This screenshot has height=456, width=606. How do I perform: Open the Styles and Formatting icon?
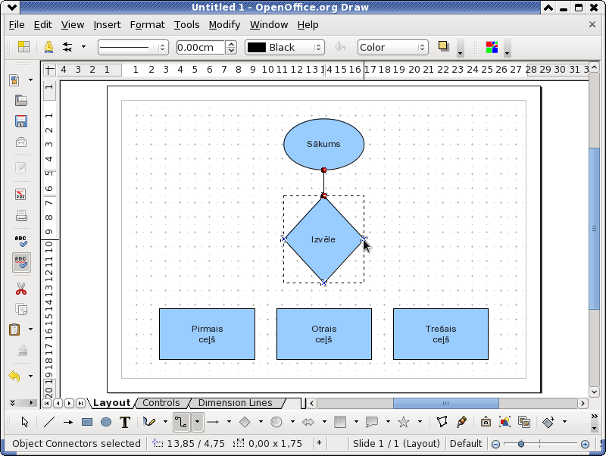(23, 47)
